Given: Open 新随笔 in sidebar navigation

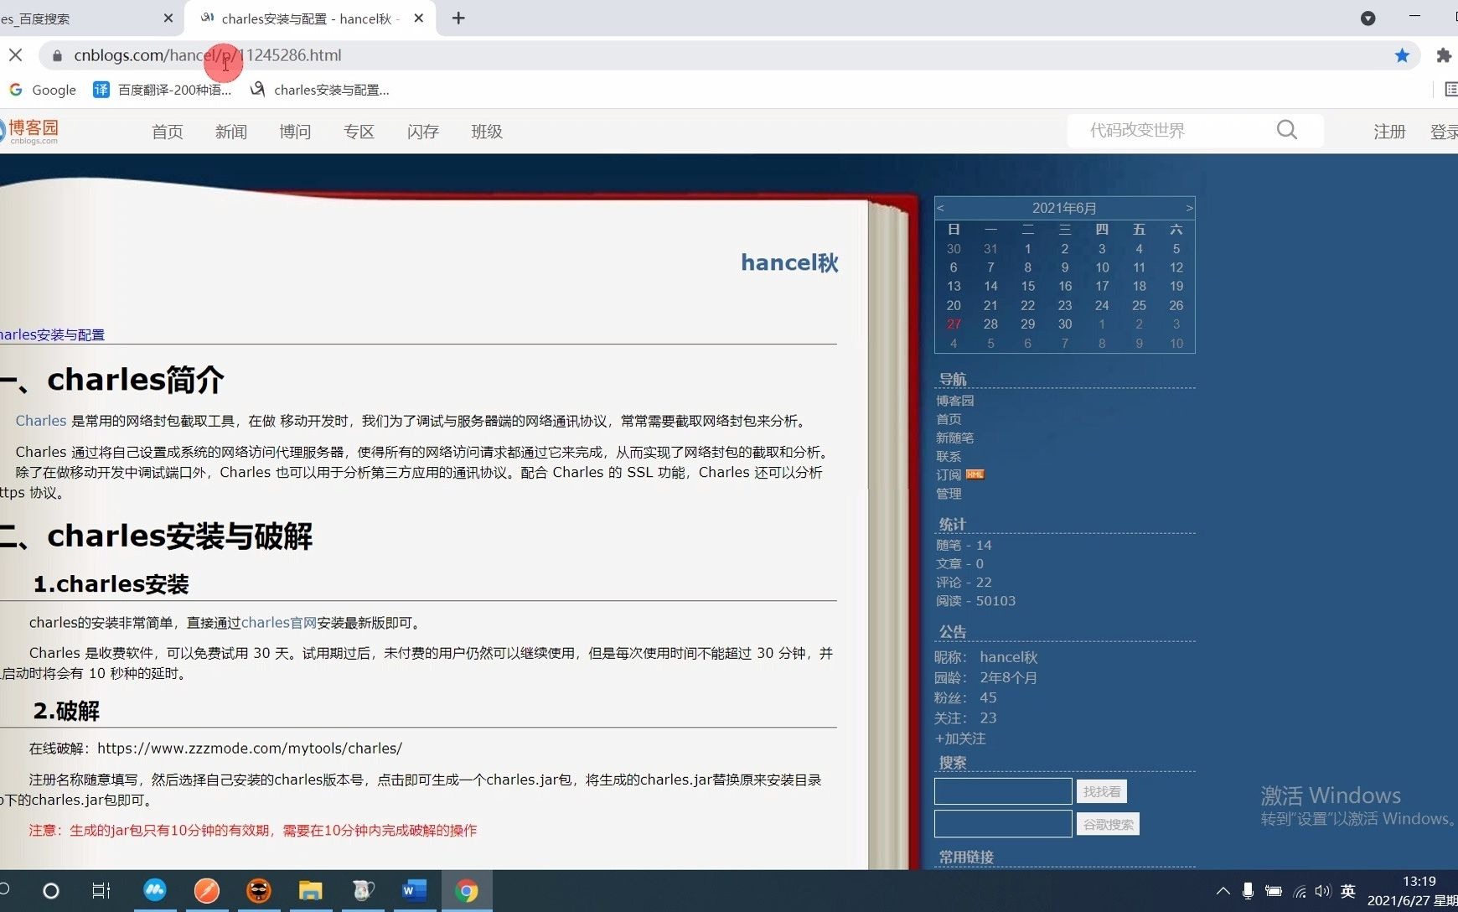Looking at the screenshot, I should (x=954, y=438).
